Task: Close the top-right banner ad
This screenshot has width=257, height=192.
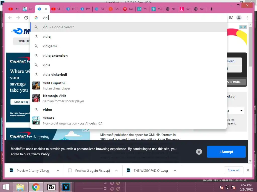Action: [x=245, y=27]
